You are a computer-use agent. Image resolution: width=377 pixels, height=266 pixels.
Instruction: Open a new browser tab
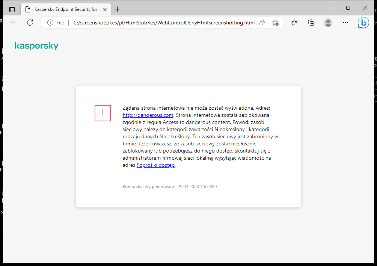[117, 9]
